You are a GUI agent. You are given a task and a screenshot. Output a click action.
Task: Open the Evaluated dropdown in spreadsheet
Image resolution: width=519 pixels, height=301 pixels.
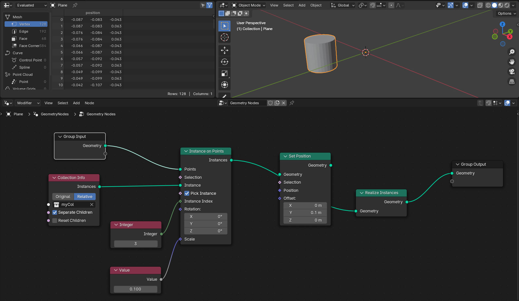(x=31, y=5)
